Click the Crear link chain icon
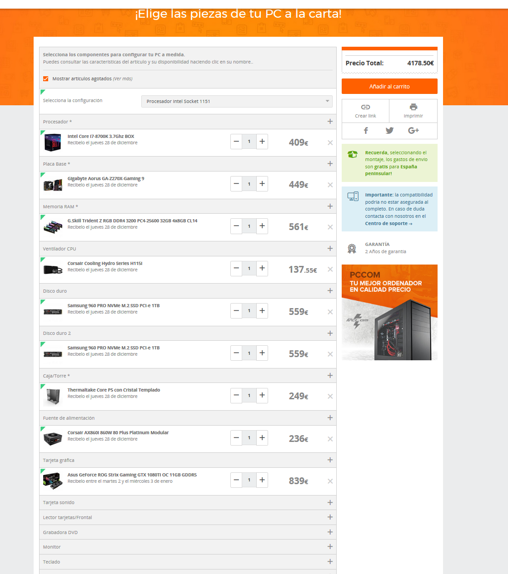Screen dimensions: 508x574 click(x=365, y=107)
